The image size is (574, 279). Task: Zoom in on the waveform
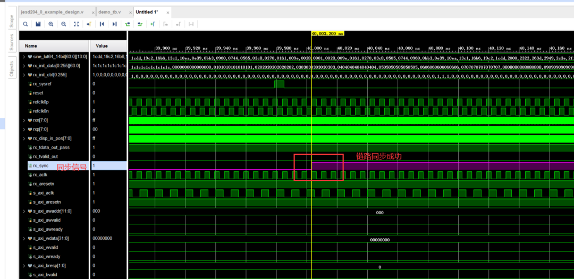click(51, 24)
